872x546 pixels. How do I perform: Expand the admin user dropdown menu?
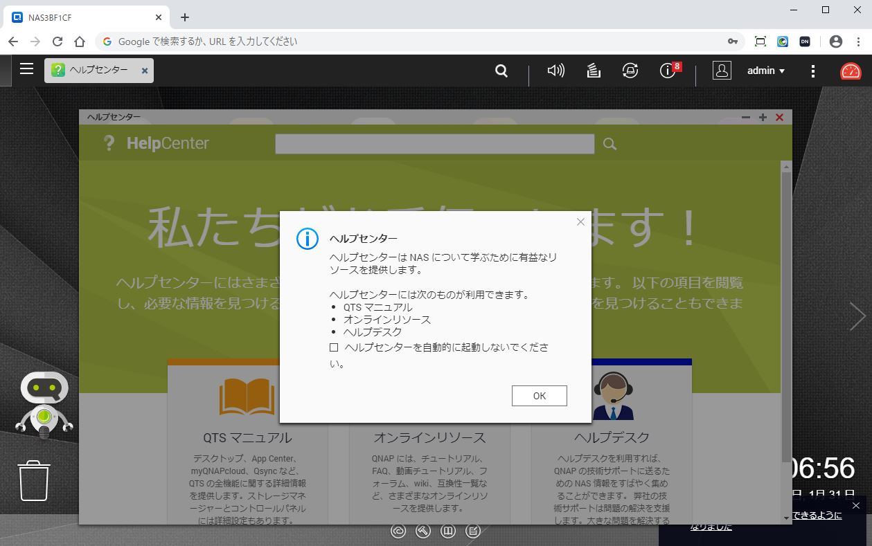point(765,71)
